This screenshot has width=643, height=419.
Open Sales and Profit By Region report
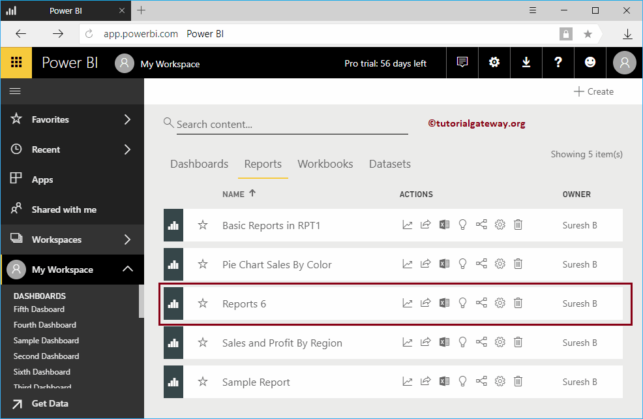click(x=282, y=343)
